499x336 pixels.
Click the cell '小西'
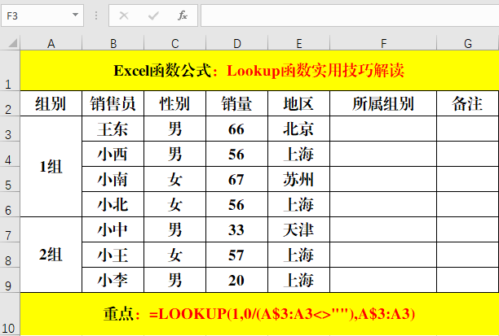point(113,154)
